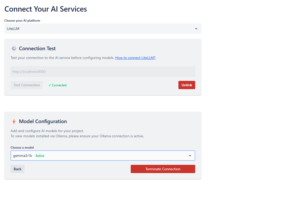Click the Terminate Connection button
Screen dimensions: 304x205
pyautogui.click(x=163, y=169)
